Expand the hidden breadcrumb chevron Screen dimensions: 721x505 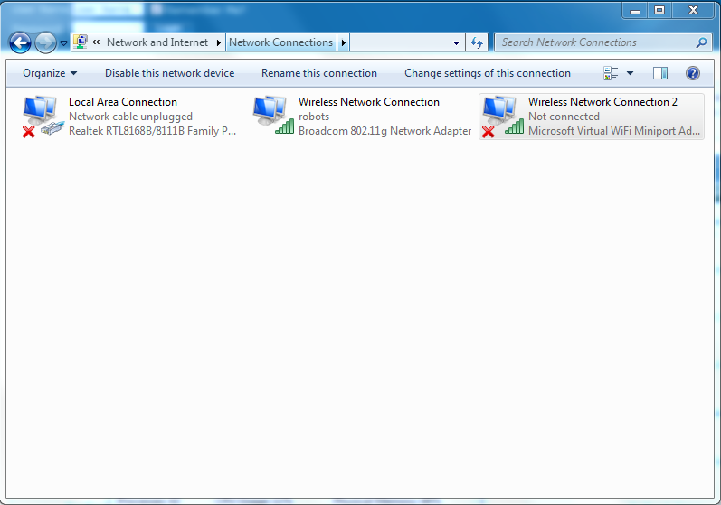tap(96, 42)
